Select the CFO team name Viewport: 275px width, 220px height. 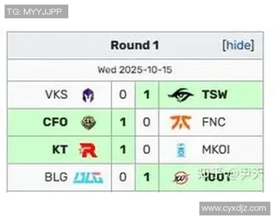[55, 122]
